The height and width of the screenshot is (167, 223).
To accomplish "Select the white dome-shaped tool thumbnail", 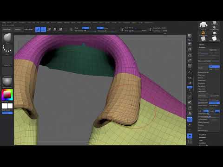I will [214, 33].
